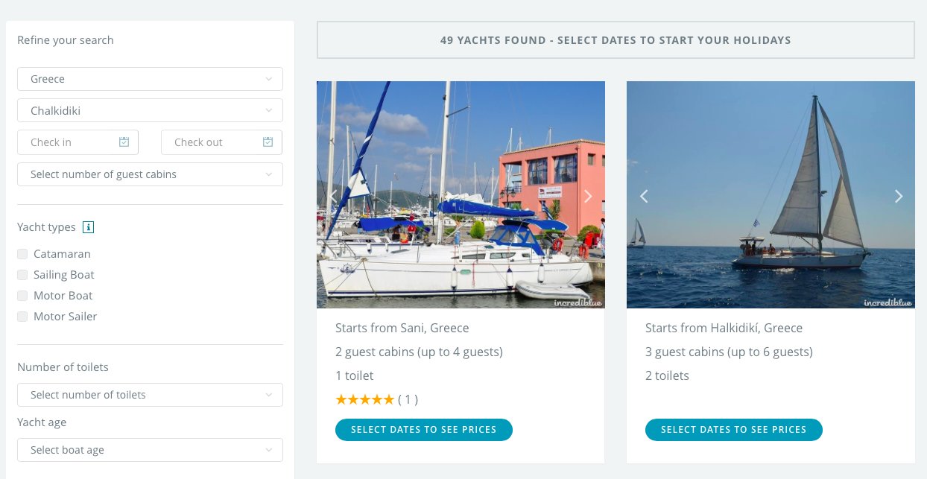Show next photo of Sani yacht

point(588,196)
